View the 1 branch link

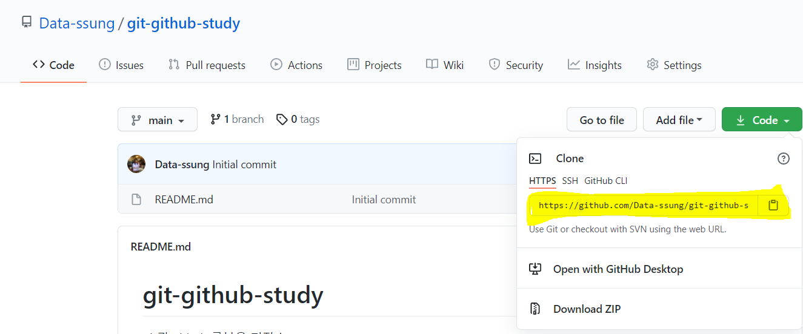click(237, 119)
